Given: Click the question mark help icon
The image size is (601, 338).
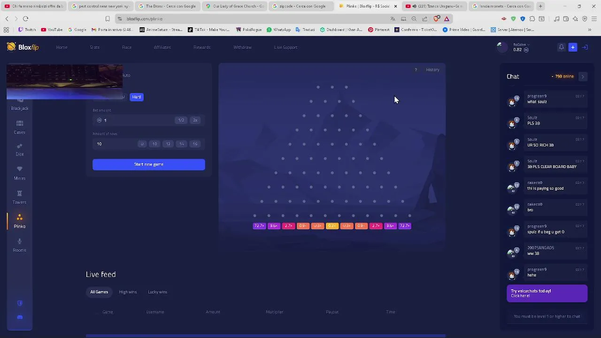Looking at the screenshot, I should 416,70.
